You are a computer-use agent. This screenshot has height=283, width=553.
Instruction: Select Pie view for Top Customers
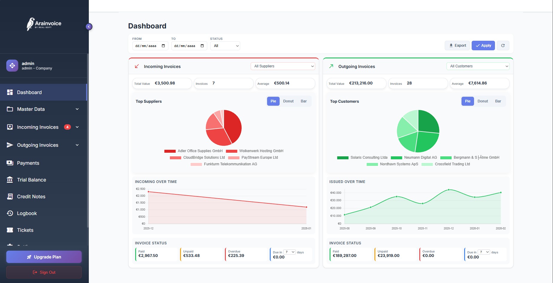467,101
